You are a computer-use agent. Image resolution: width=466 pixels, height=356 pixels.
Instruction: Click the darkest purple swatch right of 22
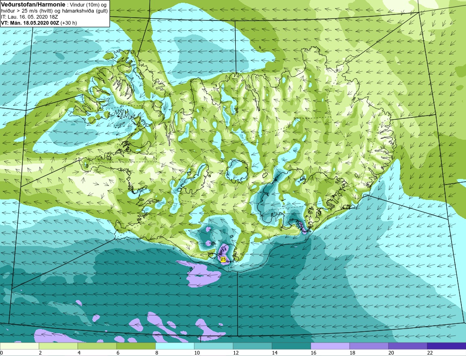(447, 346)
